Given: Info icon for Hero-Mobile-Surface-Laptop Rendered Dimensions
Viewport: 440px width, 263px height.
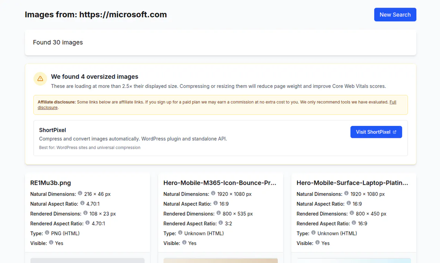Looking at the screenshot, I should 352,213.
